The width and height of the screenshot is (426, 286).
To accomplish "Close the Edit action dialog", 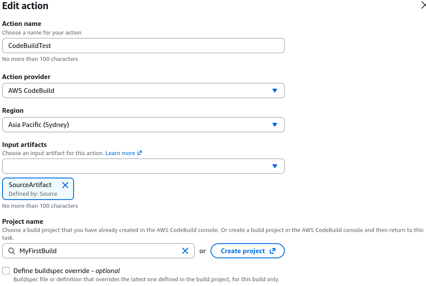I will click(423, 5).
